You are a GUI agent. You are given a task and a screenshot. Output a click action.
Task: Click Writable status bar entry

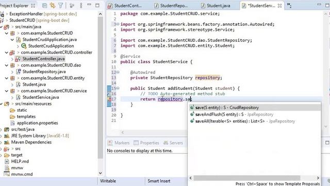coord(108,181)
